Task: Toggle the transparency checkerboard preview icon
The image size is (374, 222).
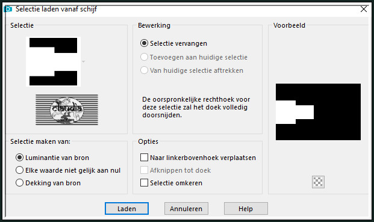Action: [x=318, y=182]
